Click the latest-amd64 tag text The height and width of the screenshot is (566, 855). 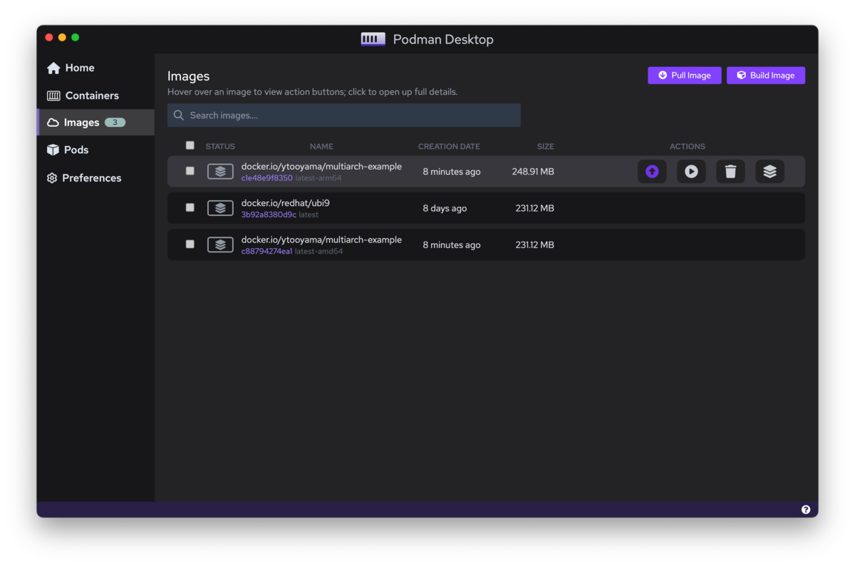pyautogui.click(x=318, y=251)
